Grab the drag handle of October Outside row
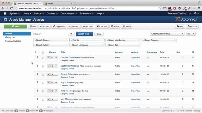The image size is (202, 113). click(37, 57)
